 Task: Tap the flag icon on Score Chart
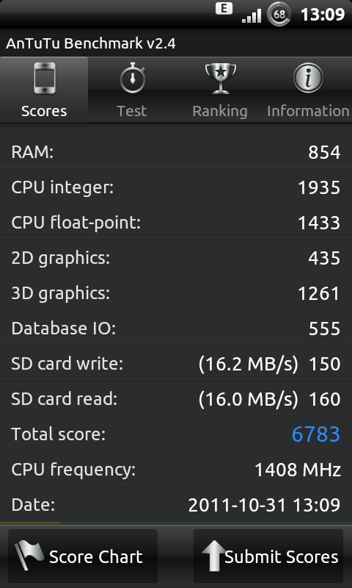pyautogui.click(x=29, y=556)
